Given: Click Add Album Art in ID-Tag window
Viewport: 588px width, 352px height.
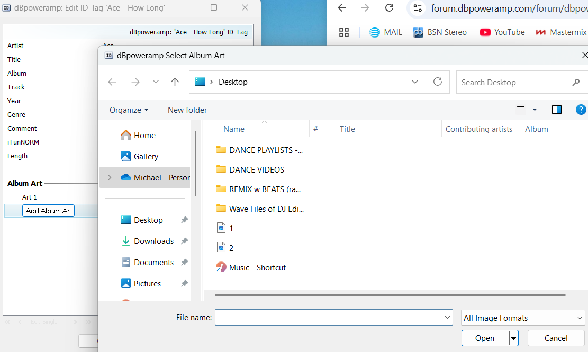Looking at the screenshot, I should point(48,211).
